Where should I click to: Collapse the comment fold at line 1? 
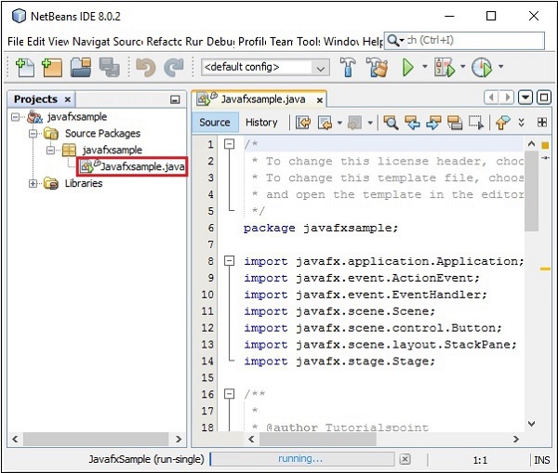pos(230,145)
